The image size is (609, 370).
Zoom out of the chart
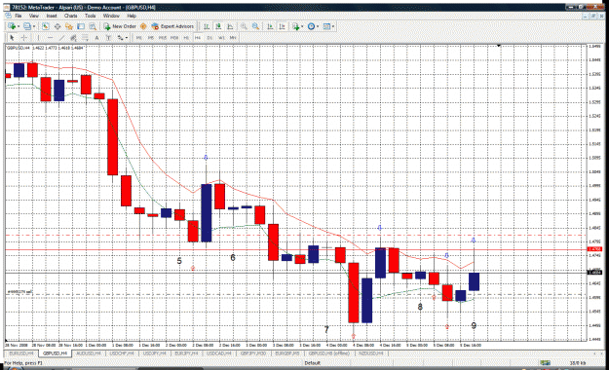[x=256, y=26]
